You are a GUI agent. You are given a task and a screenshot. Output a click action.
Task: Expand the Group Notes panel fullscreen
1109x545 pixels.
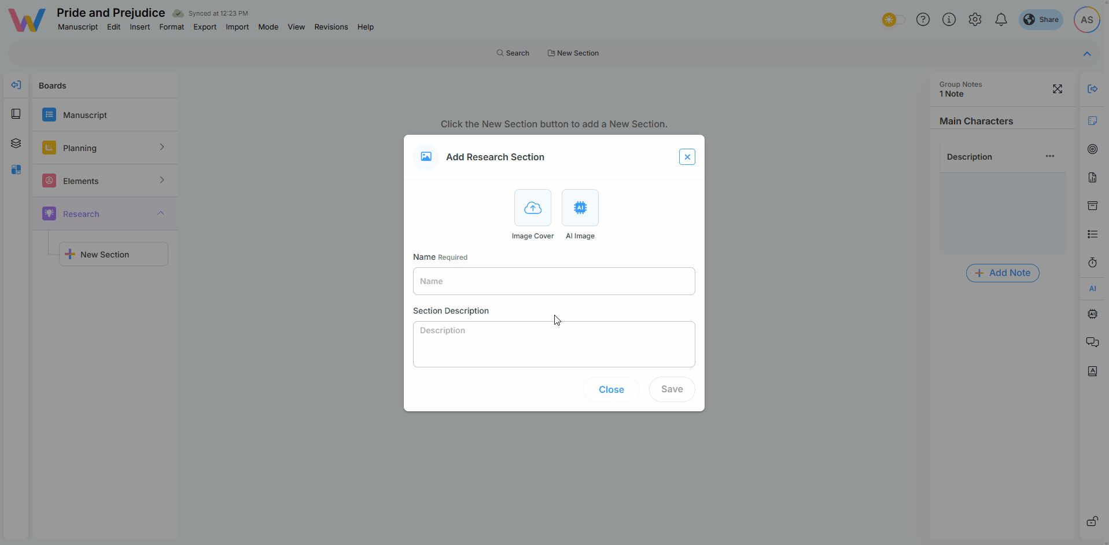click(x=1057, y=89)
